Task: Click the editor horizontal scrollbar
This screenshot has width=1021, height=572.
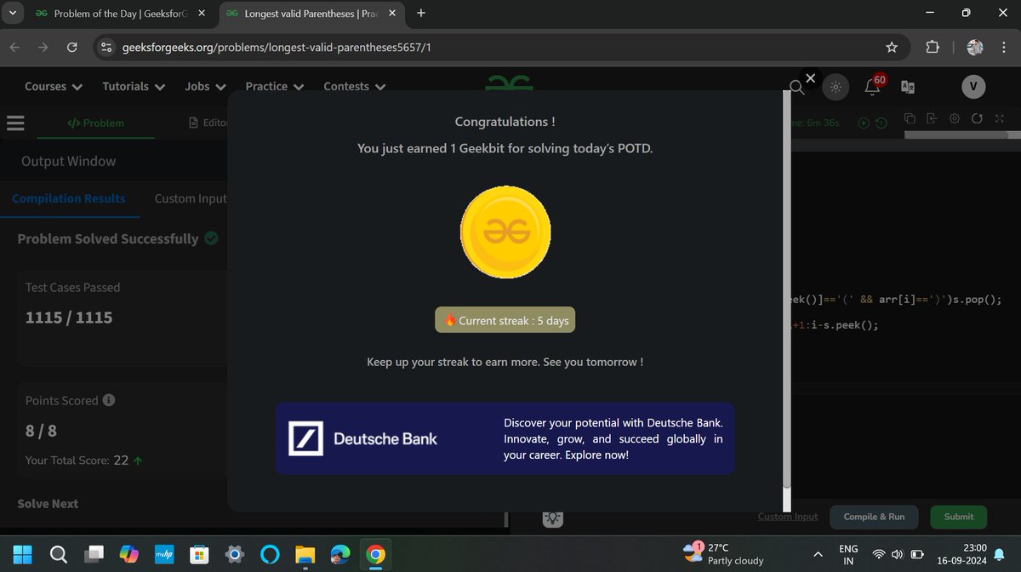Action: coord(957,134)
